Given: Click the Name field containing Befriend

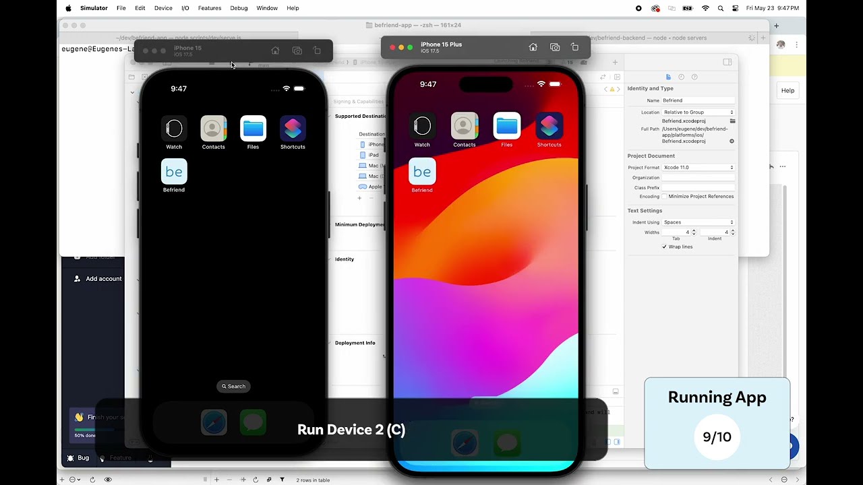Looking at the screenshot, I should (x=698, y=100).
